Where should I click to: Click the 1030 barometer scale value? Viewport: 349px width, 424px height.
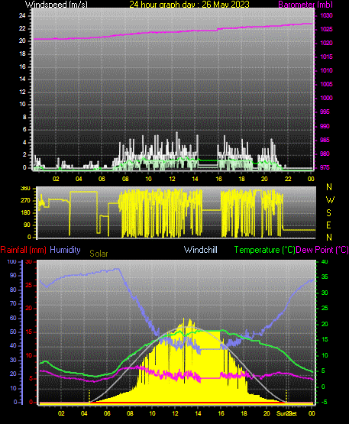(326, 16)
